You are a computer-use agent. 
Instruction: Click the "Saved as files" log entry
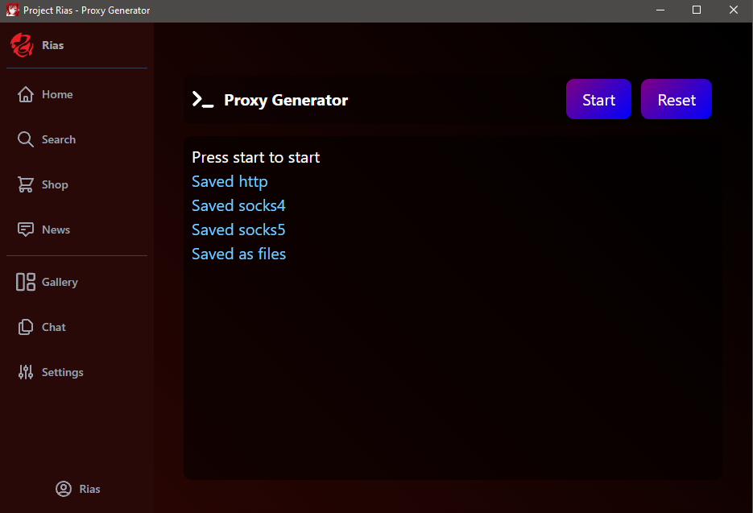point(238,254)
